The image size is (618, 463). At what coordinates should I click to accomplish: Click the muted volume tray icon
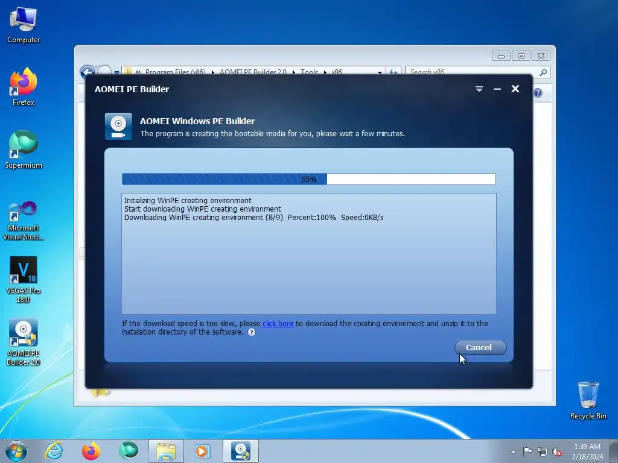tap(557, 452)
